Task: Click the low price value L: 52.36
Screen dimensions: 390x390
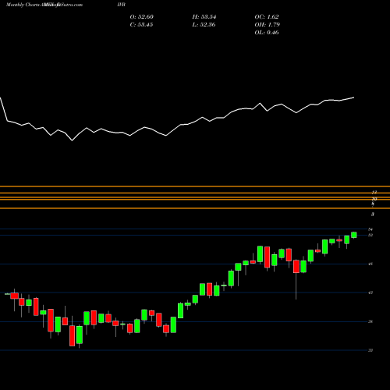Action: [x=204, y=25]
